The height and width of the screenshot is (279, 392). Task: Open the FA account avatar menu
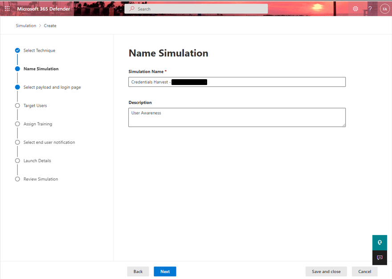point(384,8)
